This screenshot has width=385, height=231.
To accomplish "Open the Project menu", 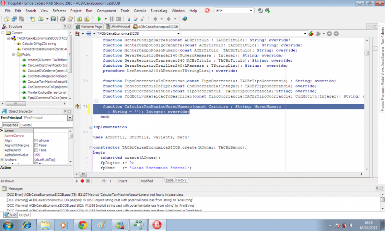I will coord(76,11).
